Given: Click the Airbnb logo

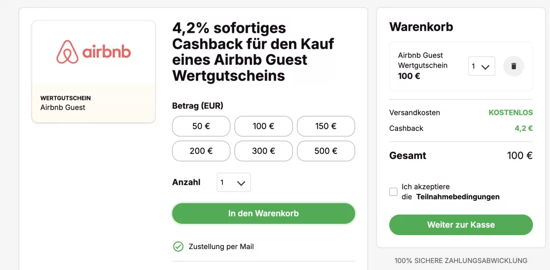Looking at the screenshot, I should tap(93, 52).
